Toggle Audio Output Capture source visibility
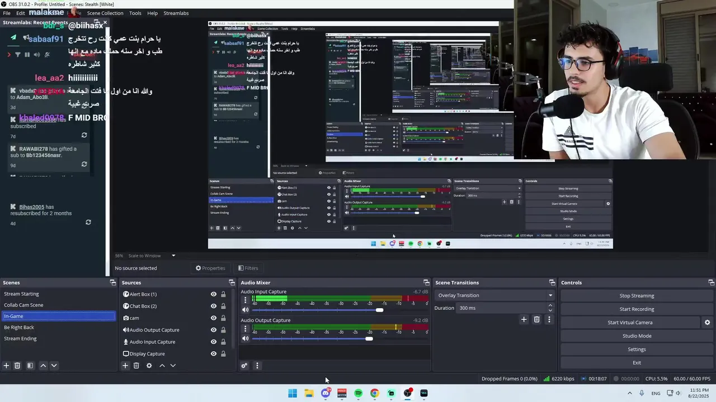This screenshot has width=716, height=402. (x=213, y=330)
